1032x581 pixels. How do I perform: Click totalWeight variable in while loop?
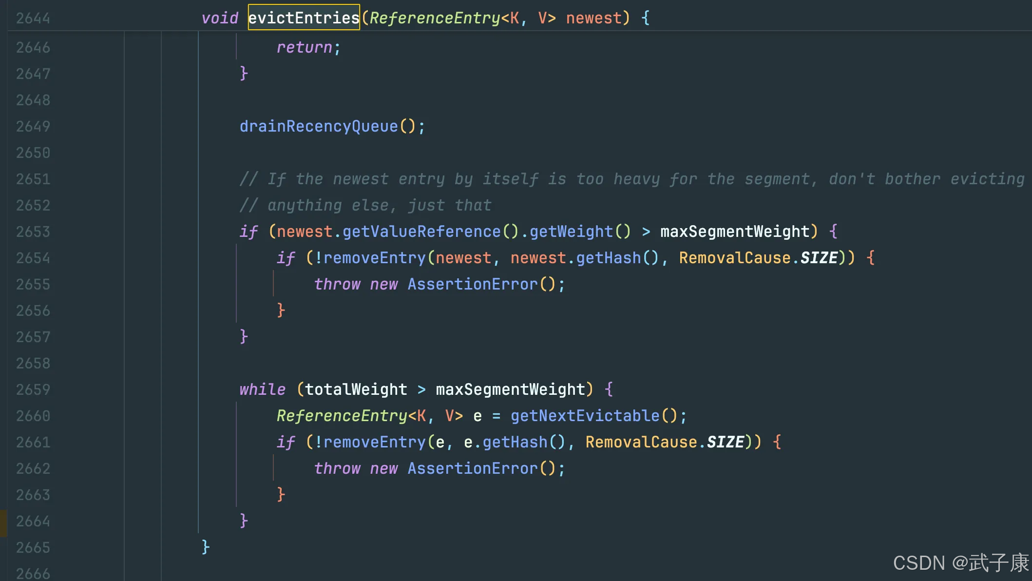tap(356, 389)
